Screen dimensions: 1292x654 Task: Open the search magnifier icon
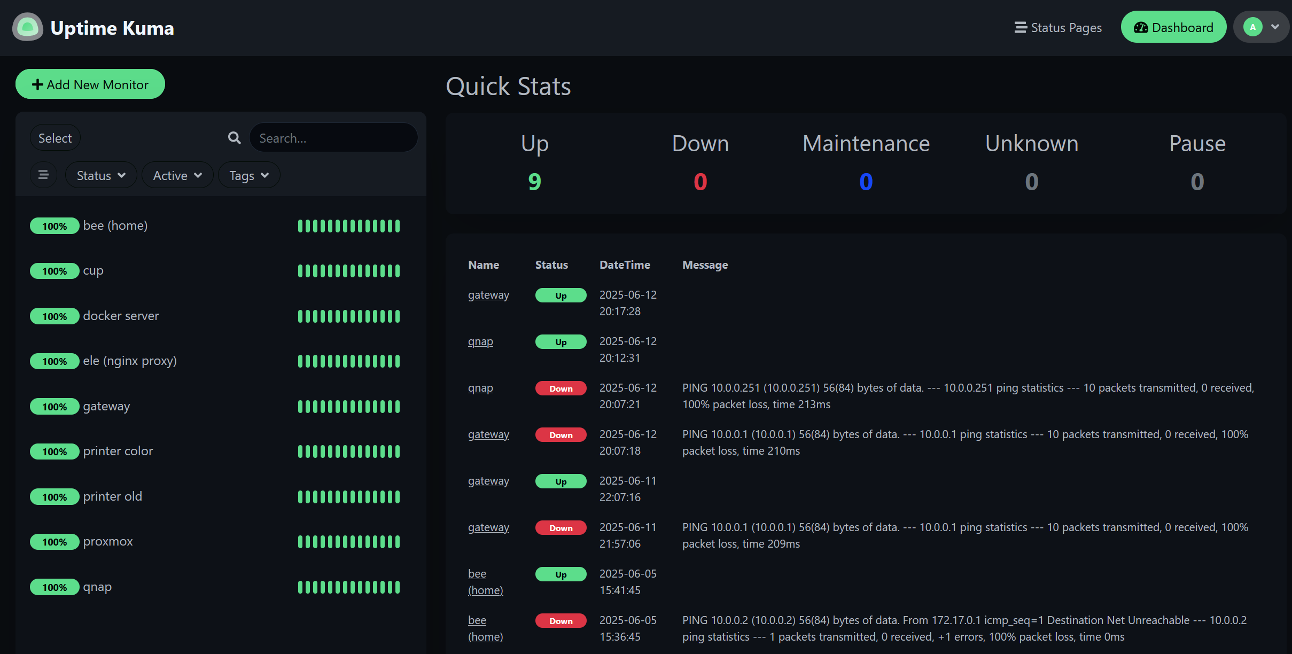[234, 137]
